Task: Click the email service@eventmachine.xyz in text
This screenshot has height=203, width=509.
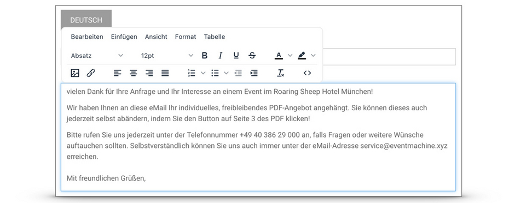Action: point(404,146)
